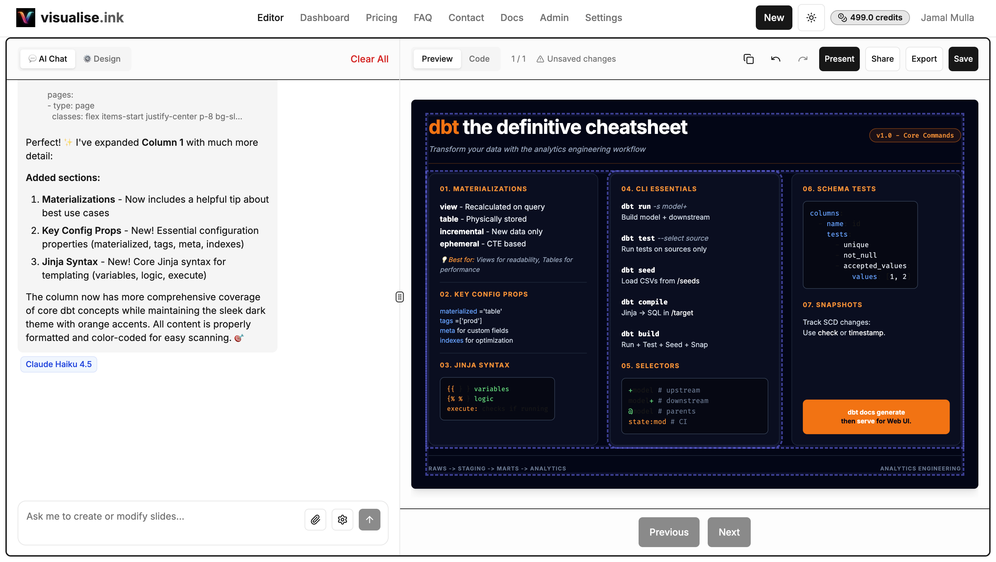Collapse chat panel via divider handle
The width and height of the screenshot is (996, 562).
pos(399,297)
